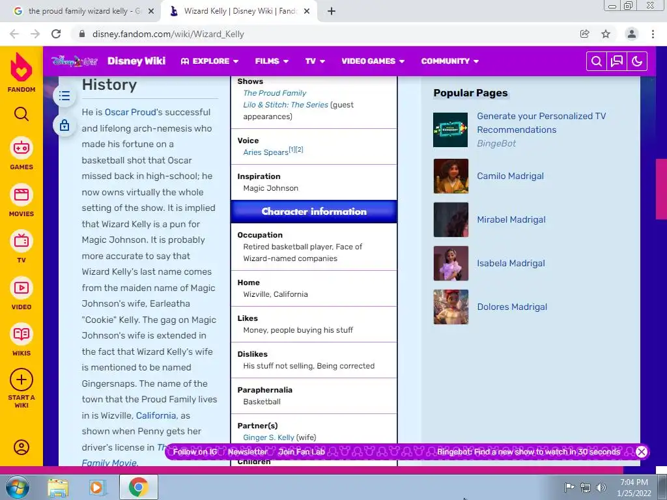Screen dimensions: 667x500
Task: Expand the Films dropdown menu
Action: click(x=272, y=61)
